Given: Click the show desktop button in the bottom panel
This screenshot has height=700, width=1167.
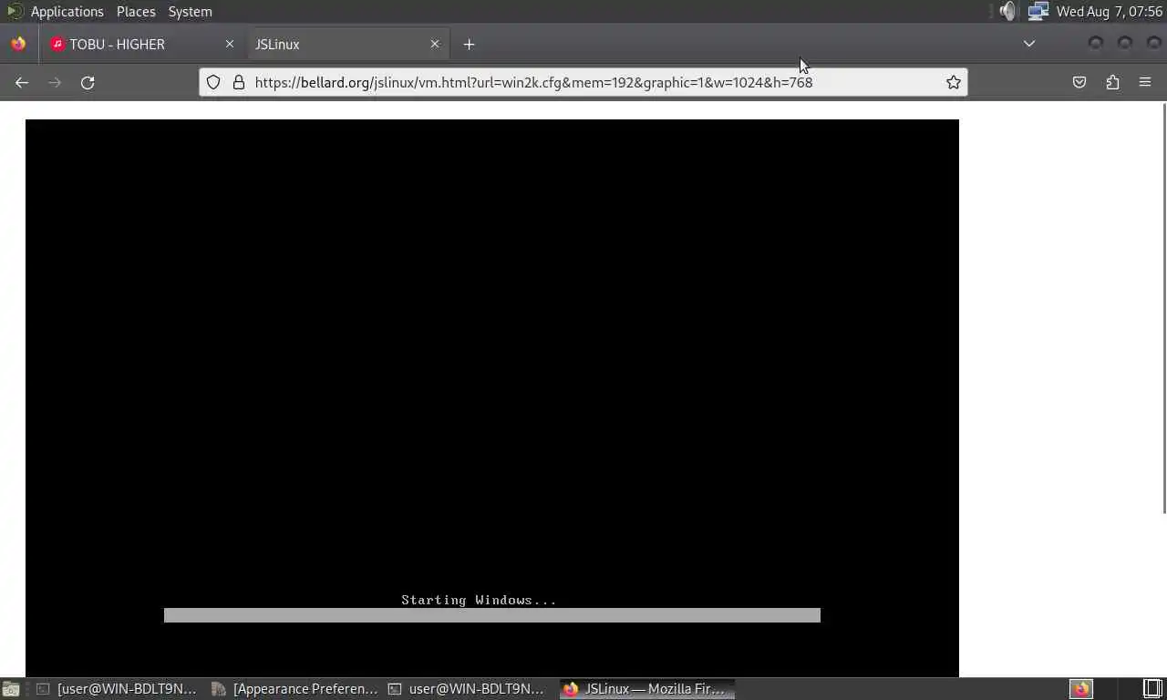Looking at the screenshot, I should coord(10,689).
